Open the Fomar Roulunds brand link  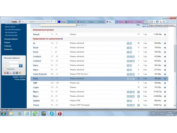coord(40,74)
